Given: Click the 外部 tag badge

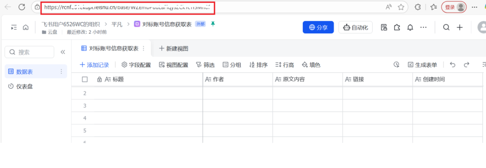Looking at the screenshot, I should tap(200, 24).
